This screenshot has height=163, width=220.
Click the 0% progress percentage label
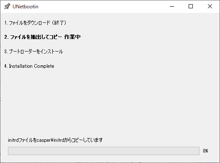point(205,151)
